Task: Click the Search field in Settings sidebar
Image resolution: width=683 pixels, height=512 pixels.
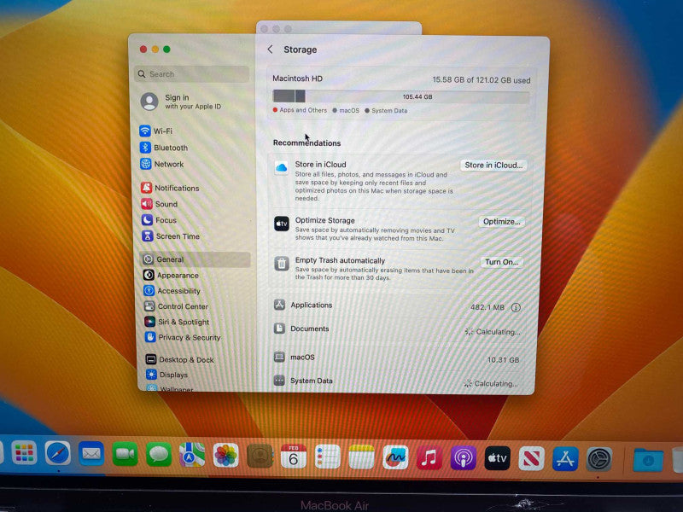Action: (192, 74)
